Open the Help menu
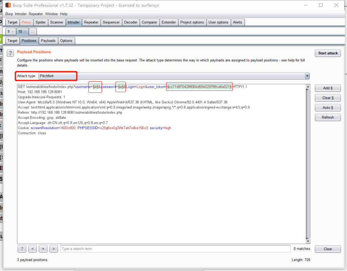Image resolution: width=347 pixels, height=271 pixels. coord(64,14)
